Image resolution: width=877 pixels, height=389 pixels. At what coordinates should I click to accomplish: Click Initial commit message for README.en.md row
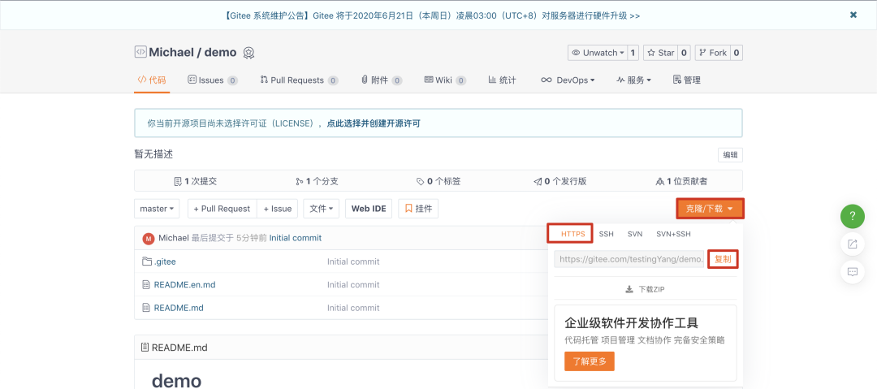coord(353,284)
